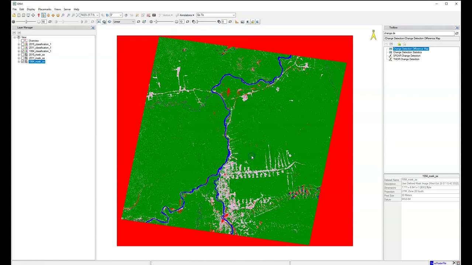
Task: Click the Zoom In magnifier
Action: (68, 15)
